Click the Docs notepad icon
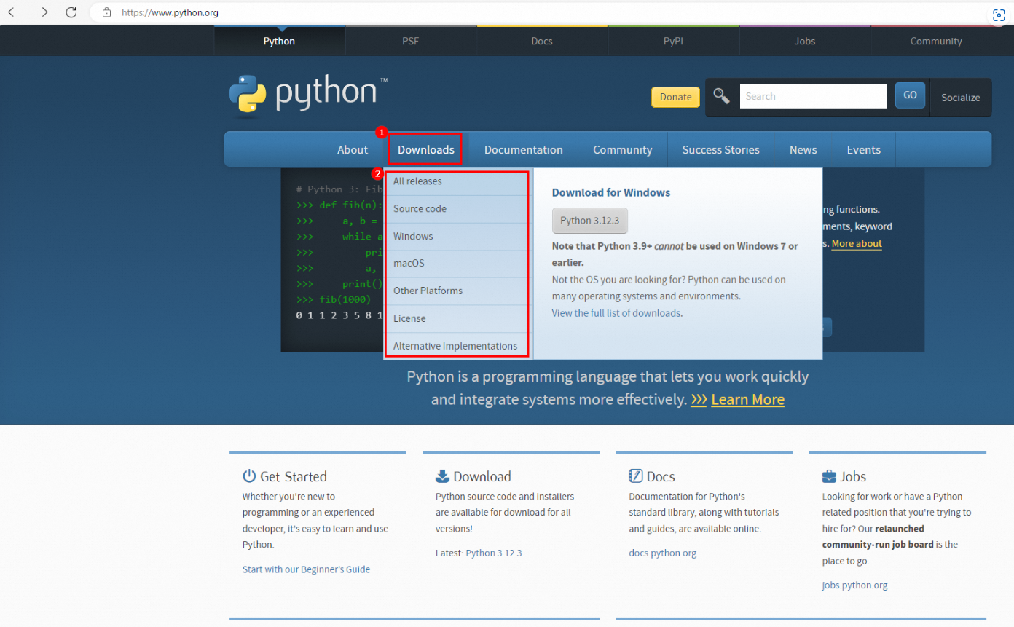The width and height of the screenshot is (1014, 627). click(x=636, y=476)
